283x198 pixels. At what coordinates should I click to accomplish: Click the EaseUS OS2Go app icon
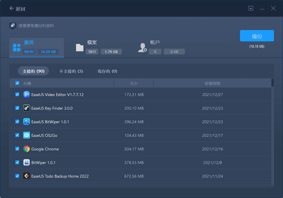27,135
